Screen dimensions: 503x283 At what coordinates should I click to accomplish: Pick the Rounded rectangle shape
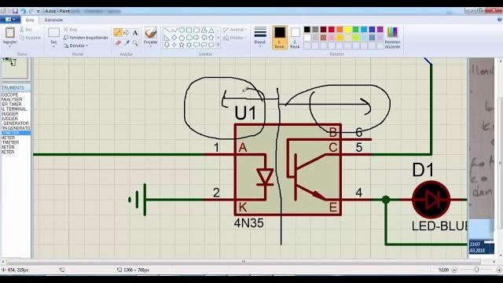(196, 30)
